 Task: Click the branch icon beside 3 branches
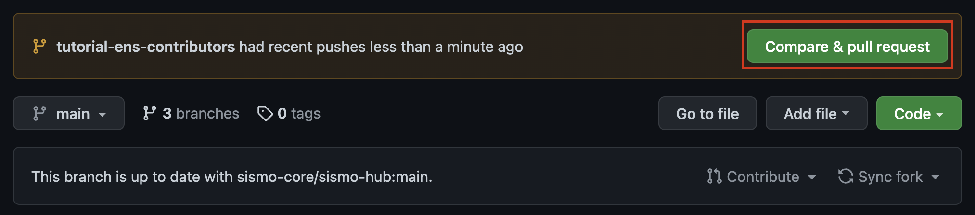[150, 113]
